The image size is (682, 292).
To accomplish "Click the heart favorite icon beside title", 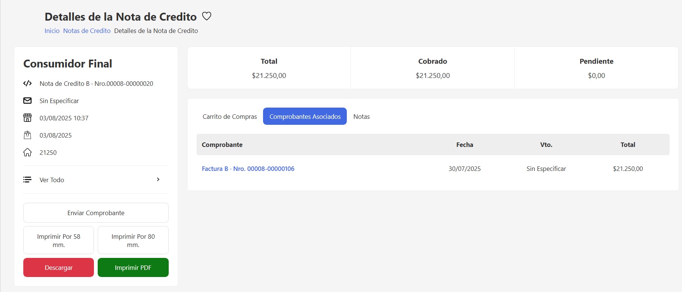I will pos(207,16).
